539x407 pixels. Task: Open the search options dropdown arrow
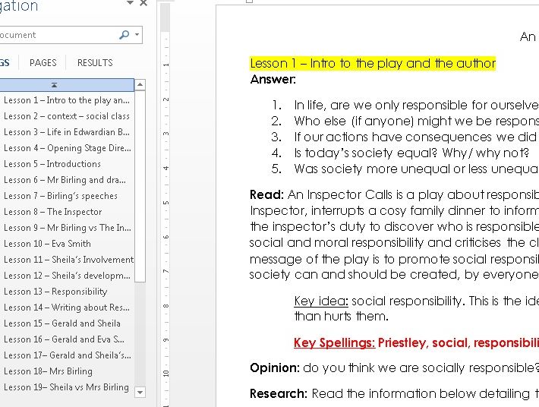(x=137, y=35)
